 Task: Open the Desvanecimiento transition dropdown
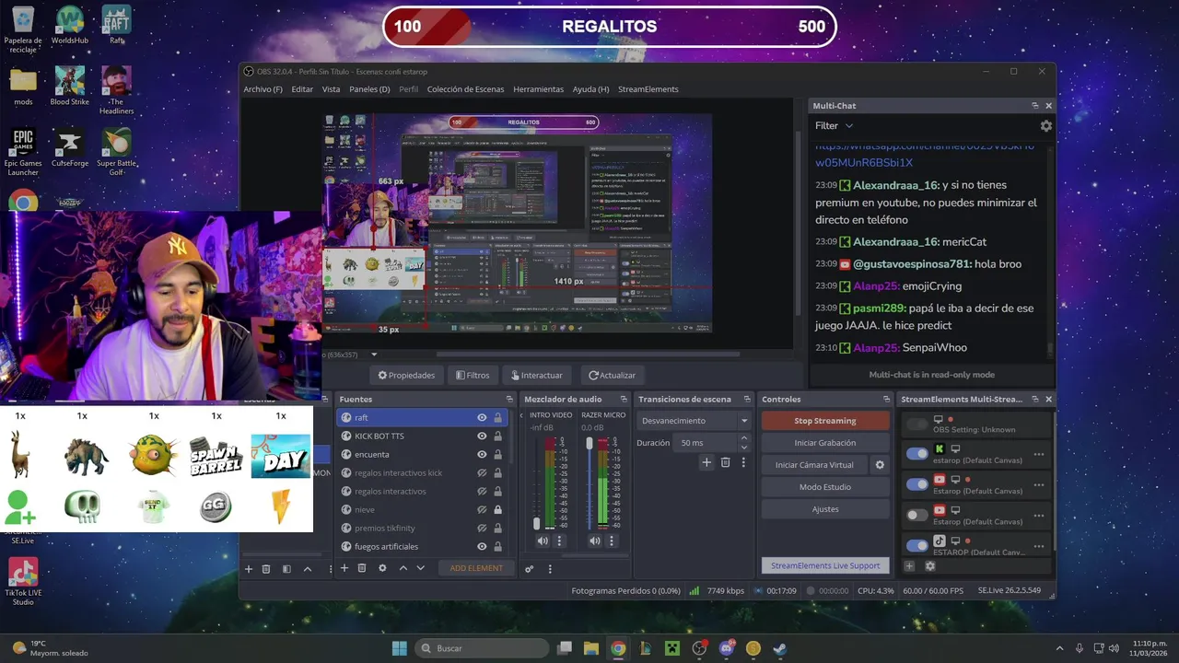(x=695, y=421)
